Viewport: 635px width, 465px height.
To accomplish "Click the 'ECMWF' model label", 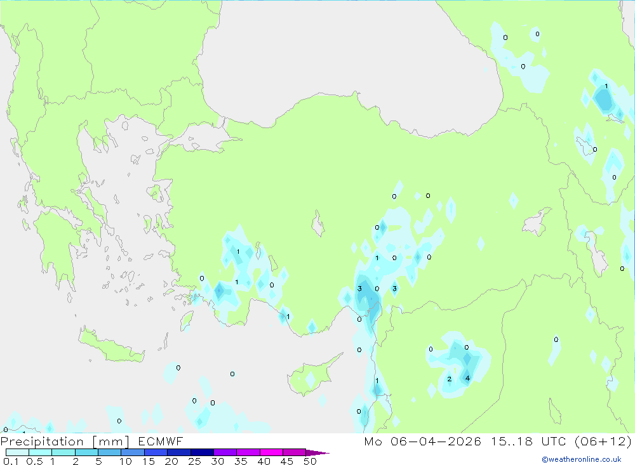I will coord(161,441).
